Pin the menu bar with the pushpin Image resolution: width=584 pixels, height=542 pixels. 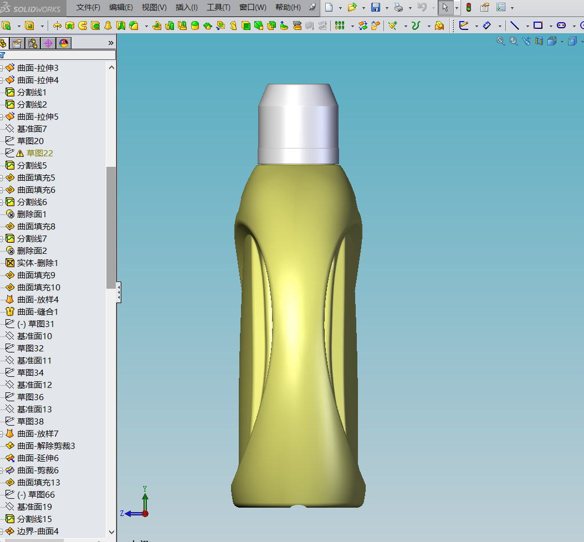click(x=313, y=7)
